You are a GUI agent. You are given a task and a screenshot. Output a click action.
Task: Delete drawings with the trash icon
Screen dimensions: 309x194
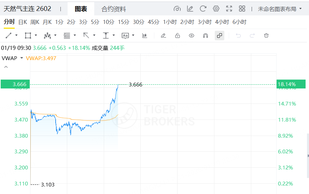click(266, 36)
